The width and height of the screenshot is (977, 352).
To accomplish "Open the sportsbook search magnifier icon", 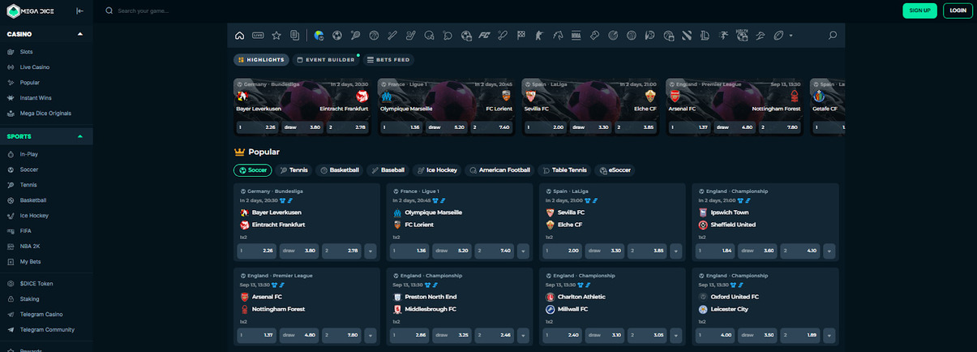I will (833, 36).
